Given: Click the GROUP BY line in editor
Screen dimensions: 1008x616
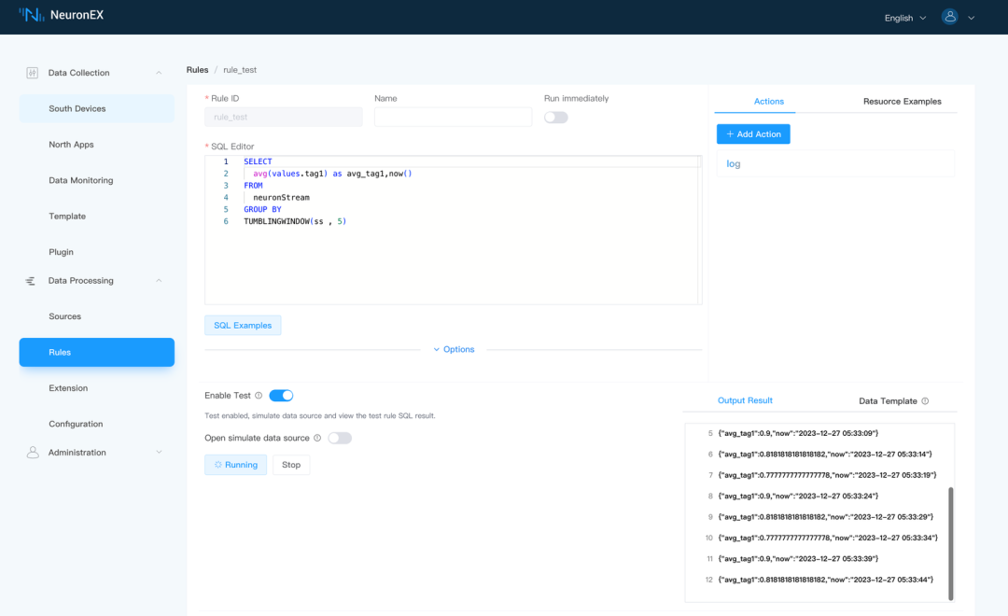Looking at the screenshot, I should pyautogui.click(x=262, y=210).
